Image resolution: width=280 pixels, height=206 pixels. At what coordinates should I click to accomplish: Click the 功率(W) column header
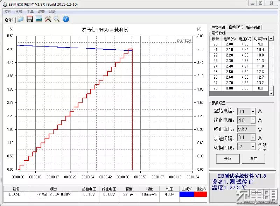(x=260, y=39)
